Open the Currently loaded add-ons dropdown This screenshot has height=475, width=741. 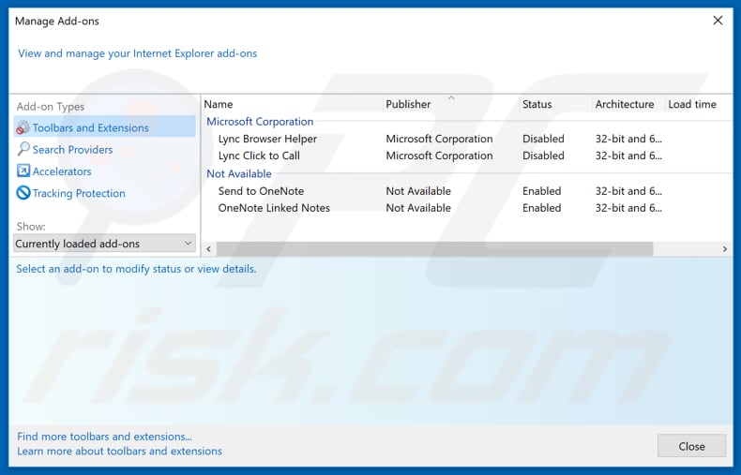(104, 244)
